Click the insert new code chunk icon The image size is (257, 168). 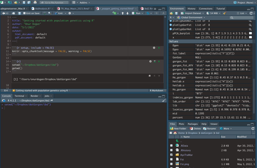[x=114, y=13]
